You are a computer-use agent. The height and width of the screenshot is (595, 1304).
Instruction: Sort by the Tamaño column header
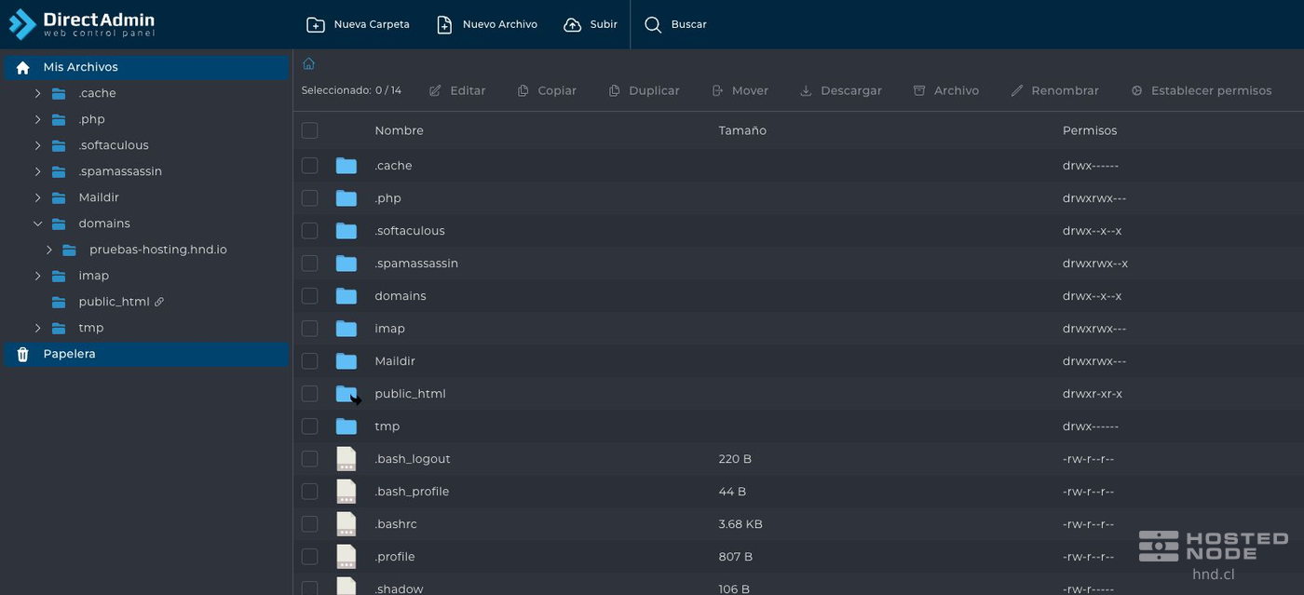point(742,130)
